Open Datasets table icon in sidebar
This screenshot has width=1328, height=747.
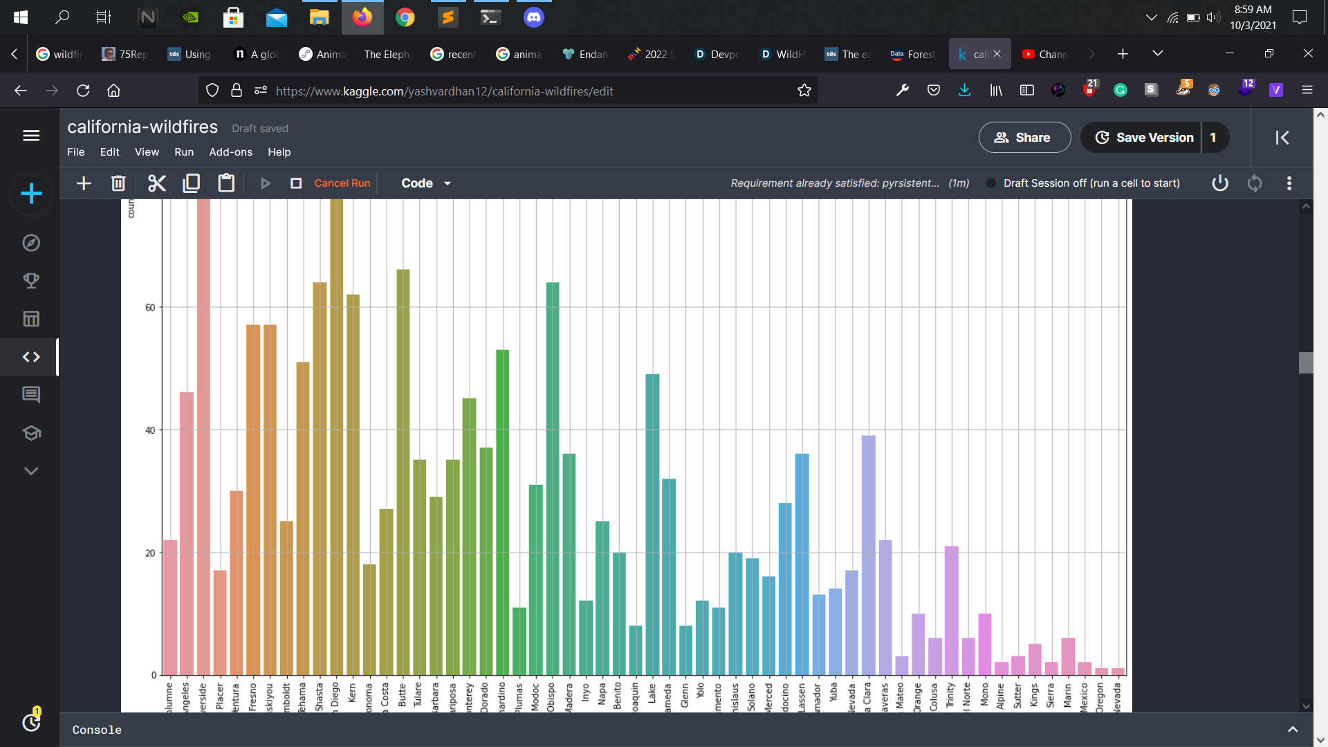[31, 319]
